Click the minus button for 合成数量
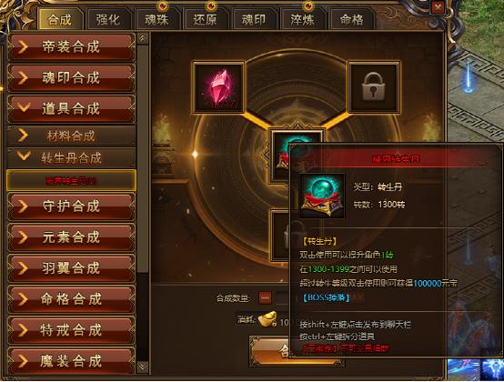The width and height of the screenshot is (504, 382). pyautogui.click(x=265, y=297)
